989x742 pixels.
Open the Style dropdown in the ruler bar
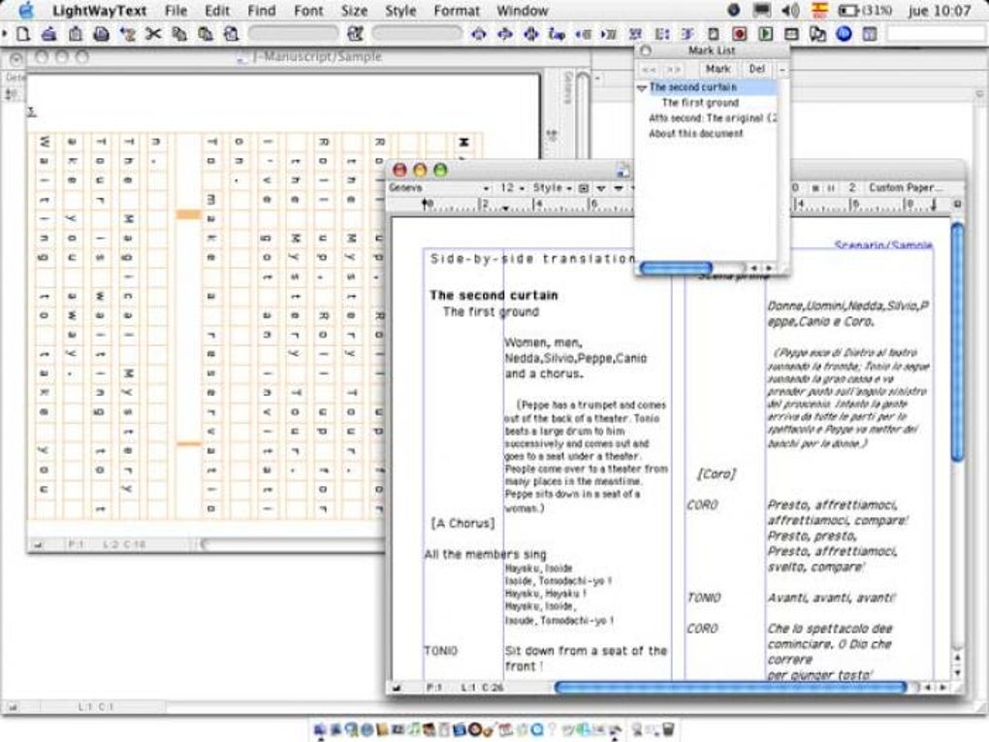click(x=553, y=187)
